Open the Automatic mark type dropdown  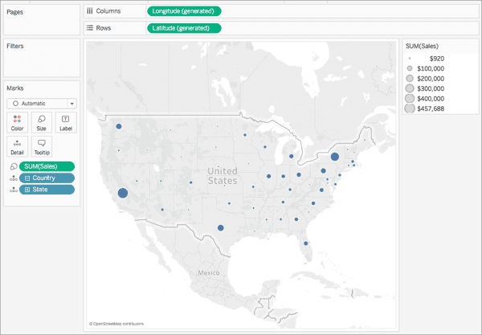tap(41, 104)
